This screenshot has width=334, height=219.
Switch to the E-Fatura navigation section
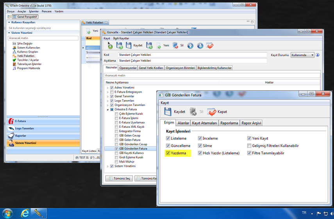pyautogui.click(x=43, y=121)
